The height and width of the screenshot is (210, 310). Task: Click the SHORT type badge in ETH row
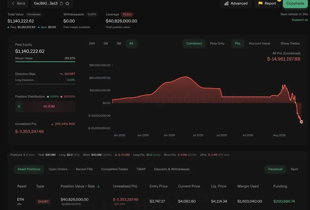[43, 201]
